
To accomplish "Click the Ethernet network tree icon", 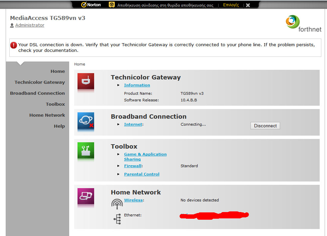I will coord(117,219).
